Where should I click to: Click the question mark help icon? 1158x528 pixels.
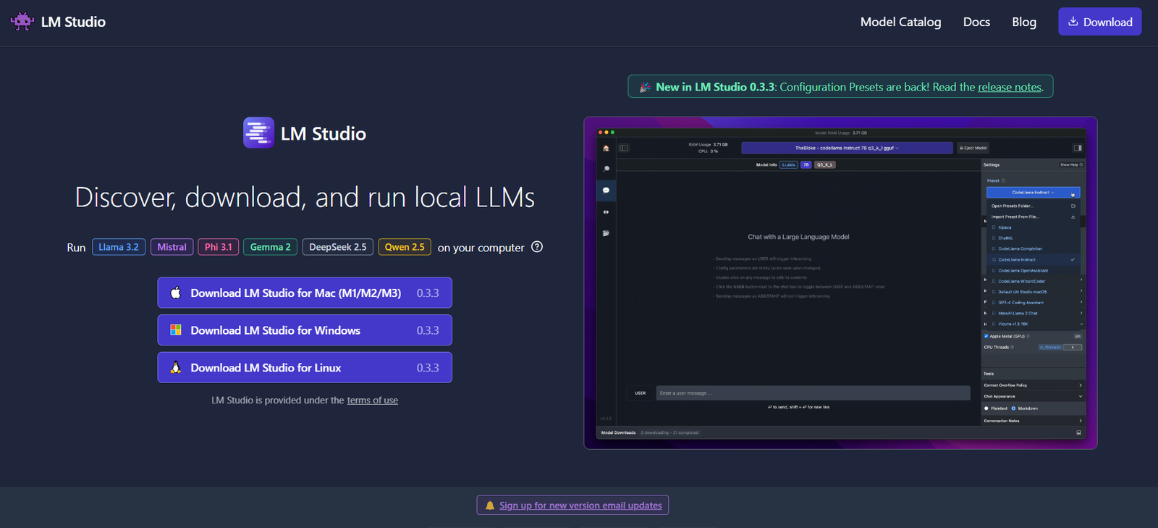537,246
